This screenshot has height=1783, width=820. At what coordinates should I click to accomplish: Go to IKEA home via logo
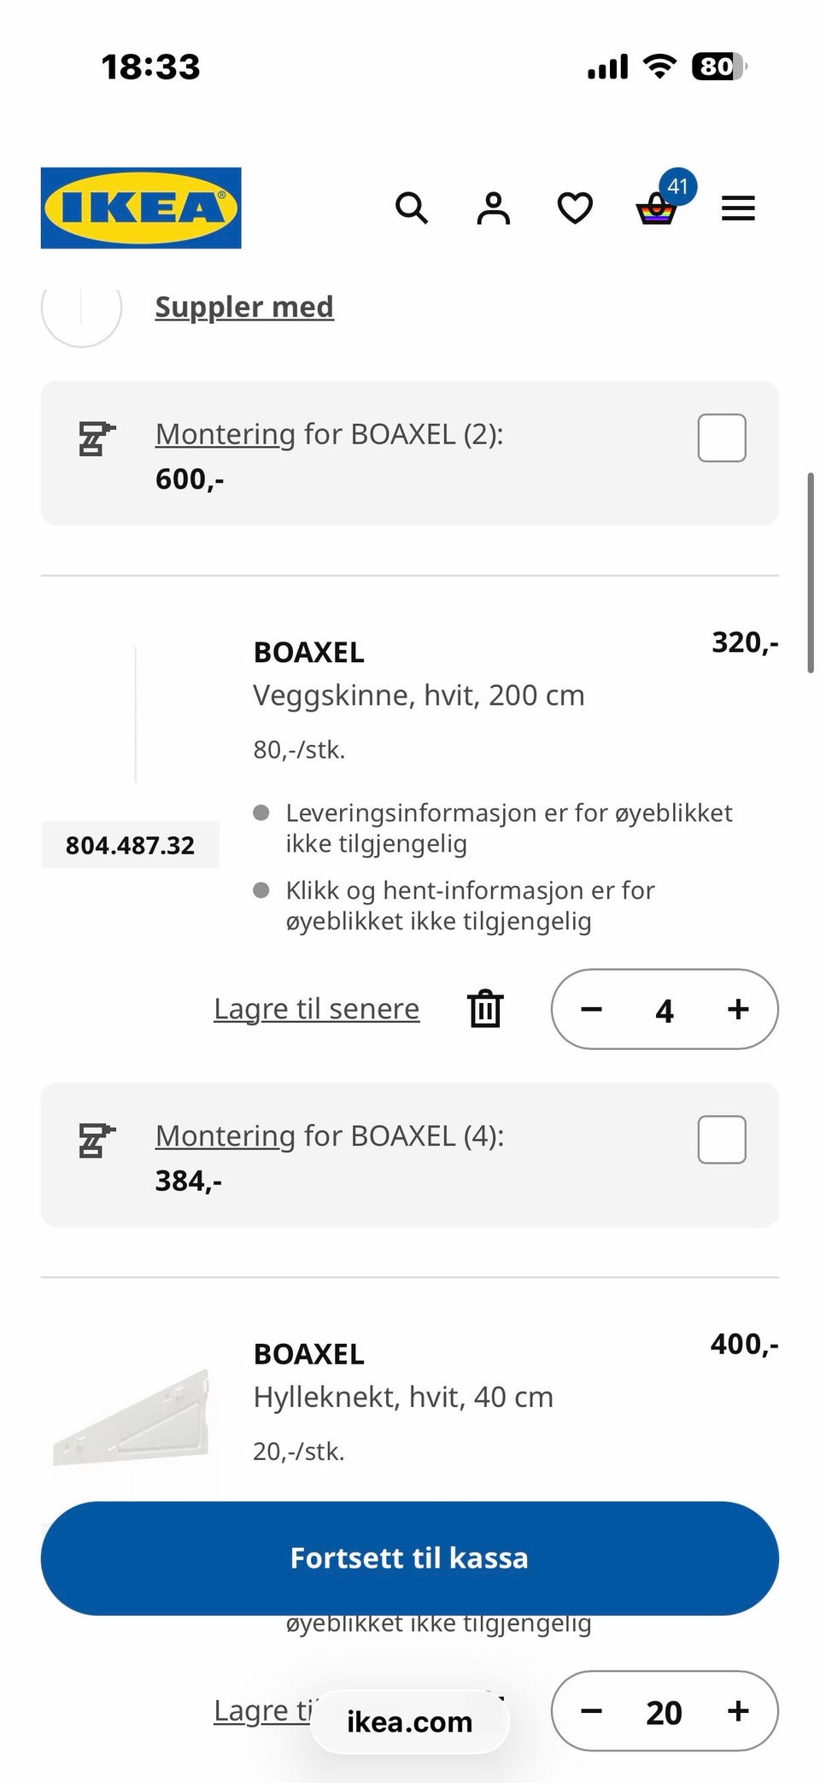click(x=141, y=208)
